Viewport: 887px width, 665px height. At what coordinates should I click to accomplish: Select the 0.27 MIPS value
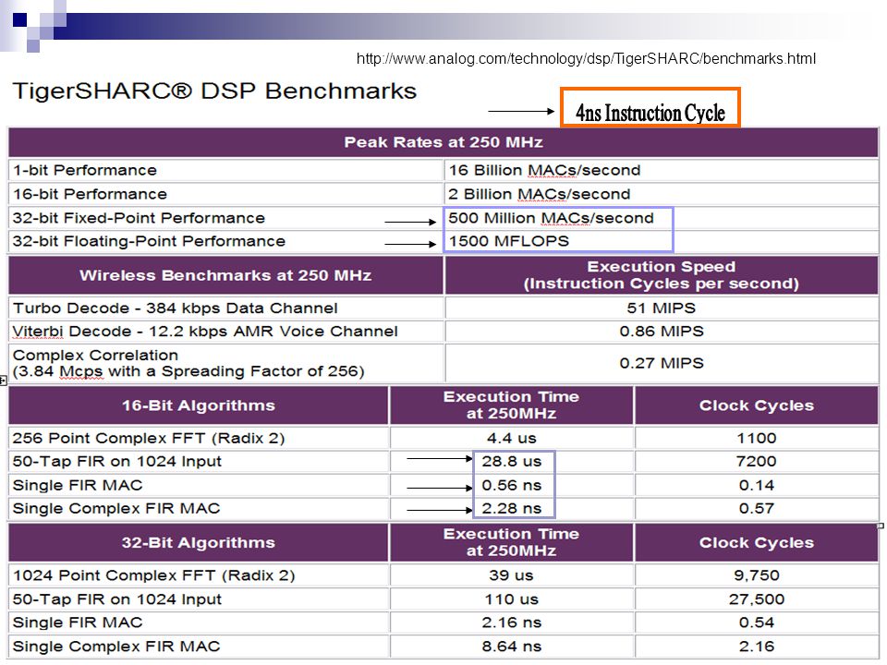point(662,363)
